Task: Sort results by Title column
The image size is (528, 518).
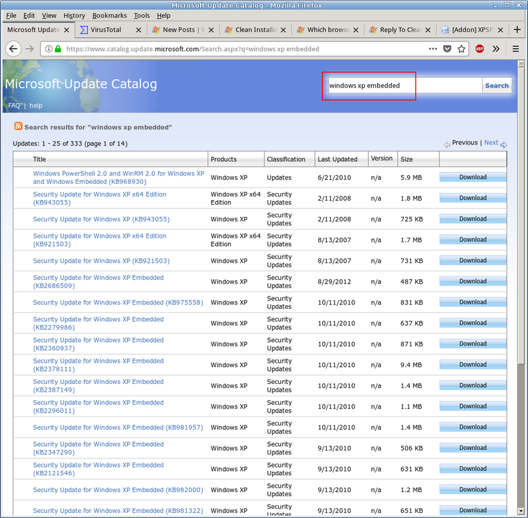Action: point(39,159)
